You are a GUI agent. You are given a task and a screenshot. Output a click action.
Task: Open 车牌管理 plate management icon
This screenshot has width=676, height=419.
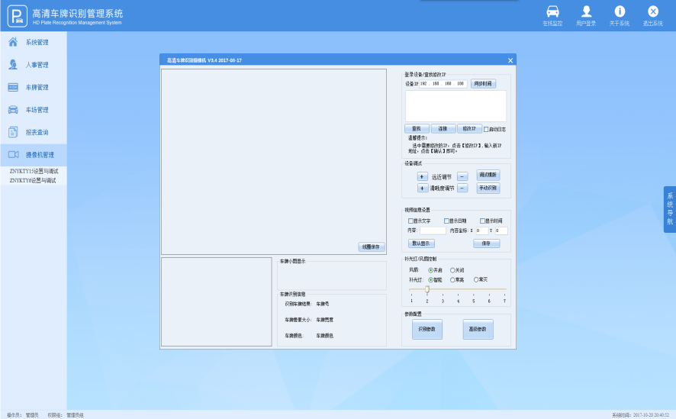13,87
